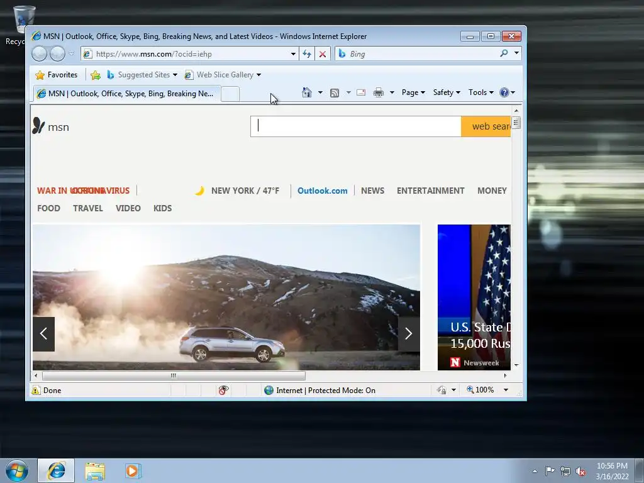The image size is (644, 483).
Task: Open Windows Explorer from taskbar
Action: 95,470
